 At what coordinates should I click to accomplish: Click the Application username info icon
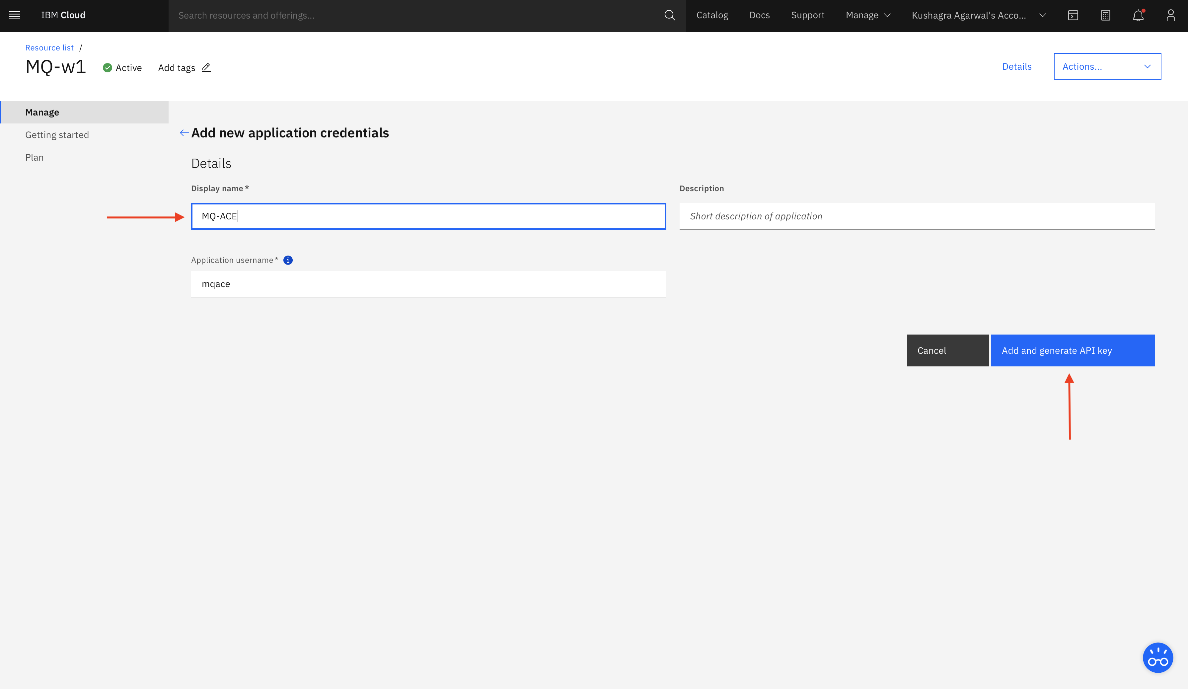(x=288, y=260)
